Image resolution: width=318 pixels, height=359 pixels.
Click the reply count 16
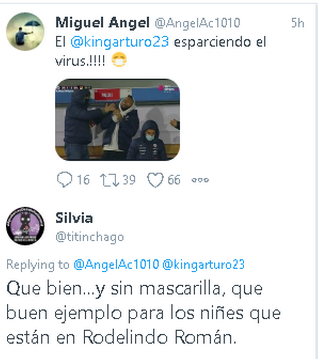pyautogui.click(x=83, y=180)
